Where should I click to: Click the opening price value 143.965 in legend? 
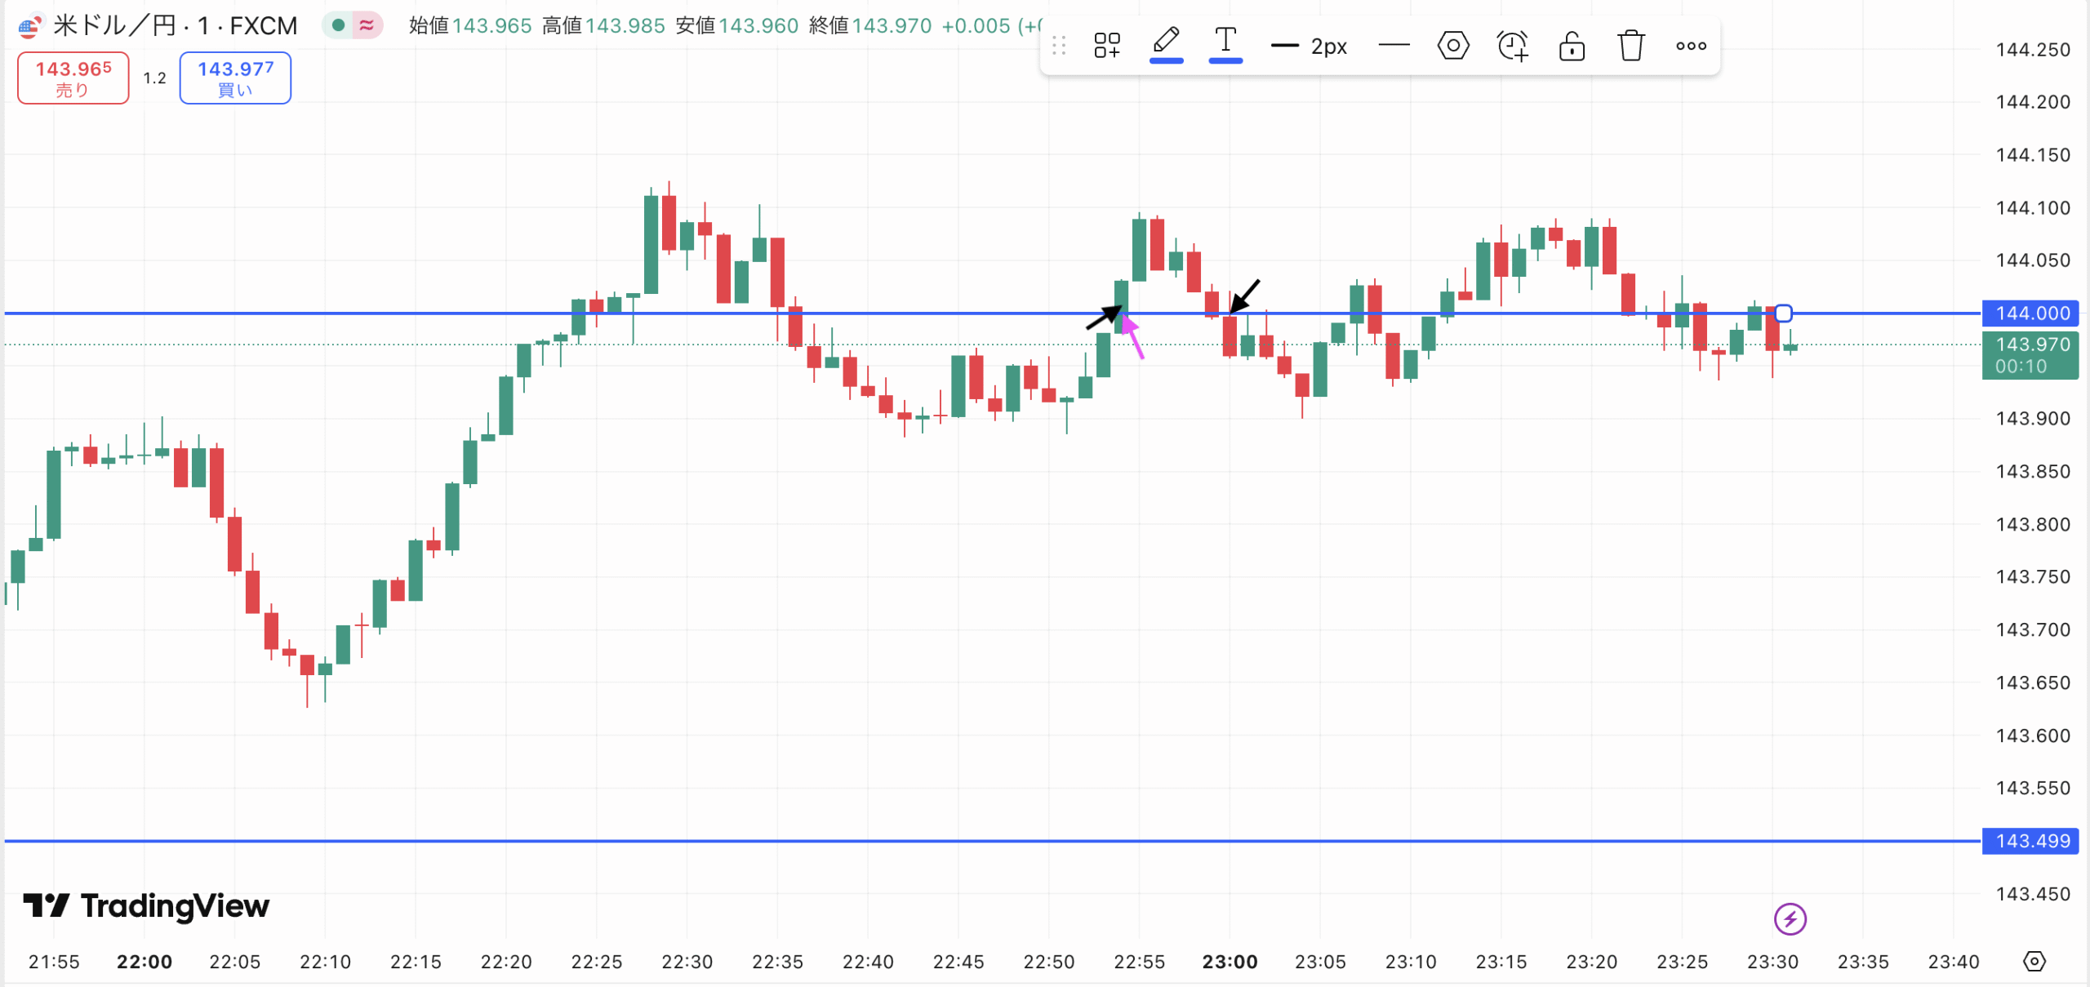pos(491,25)
